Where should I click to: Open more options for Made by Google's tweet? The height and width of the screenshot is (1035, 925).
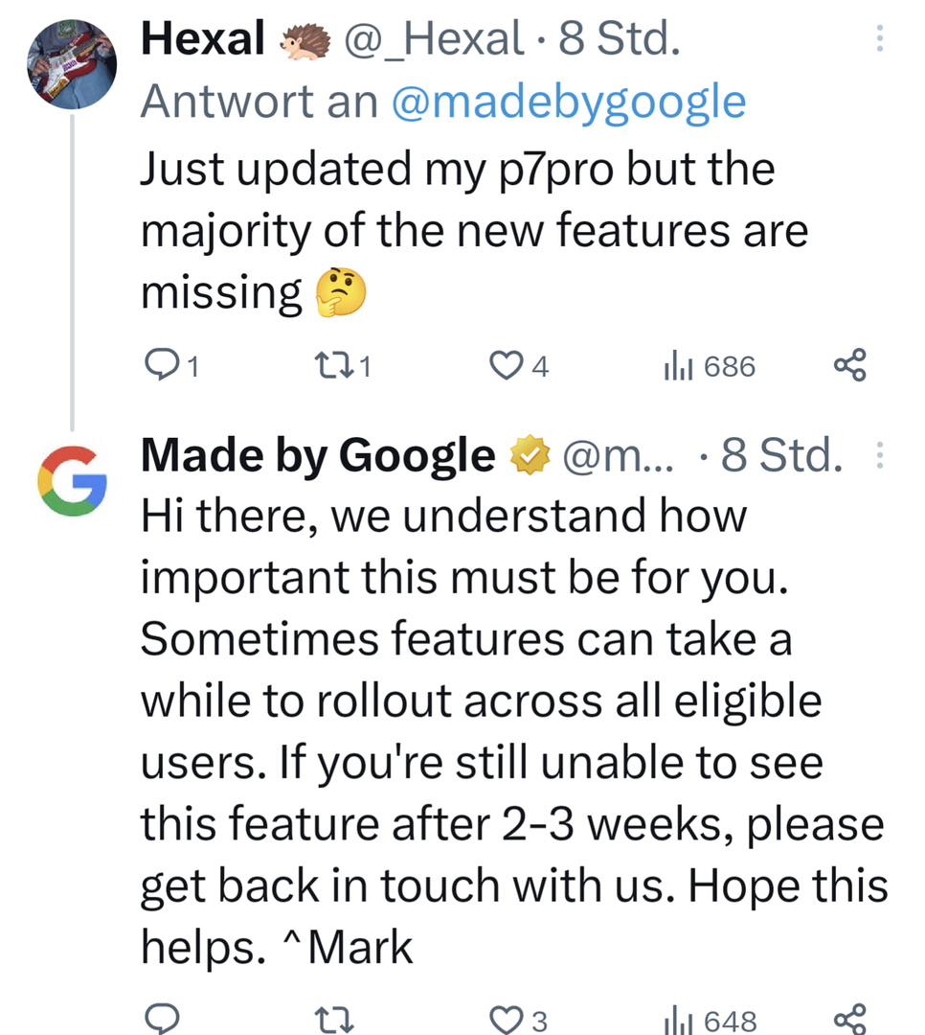point(880,456)
